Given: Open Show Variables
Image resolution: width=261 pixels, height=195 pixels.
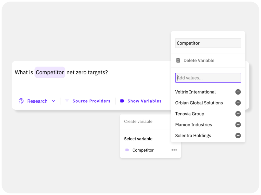Looking at the screenshot, I should click(145, 101).
